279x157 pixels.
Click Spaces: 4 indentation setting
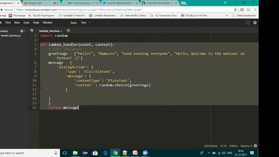coord(246,146)
